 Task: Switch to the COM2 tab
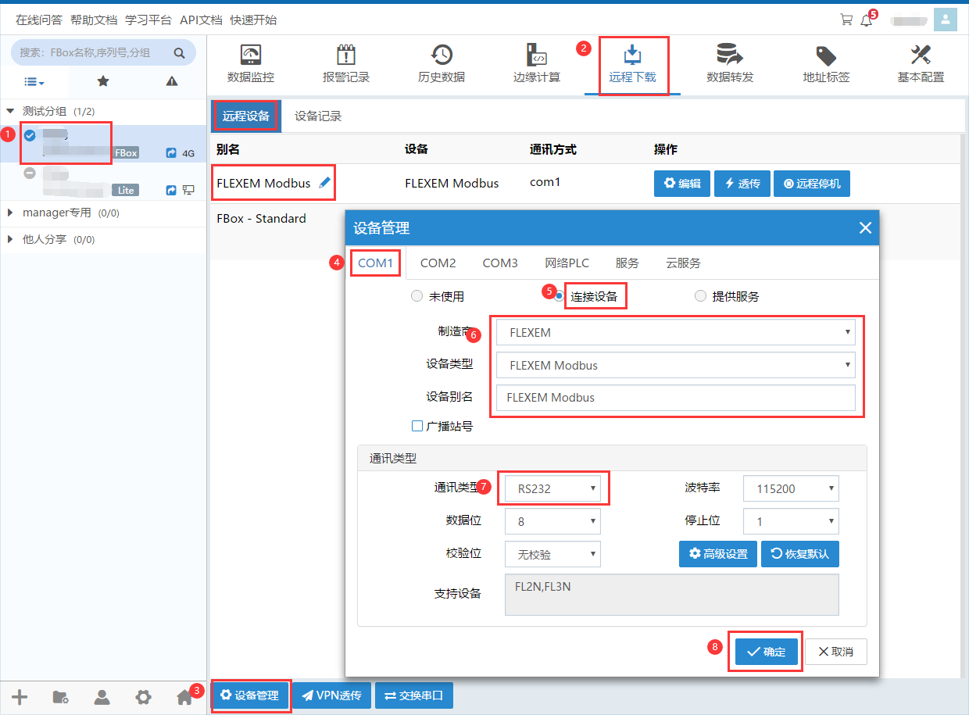[x=438, y=263]
